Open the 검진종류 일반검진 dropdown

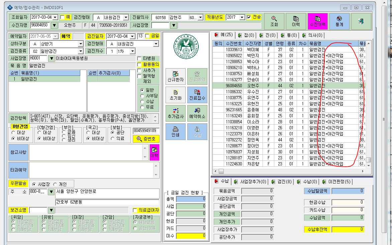[81, 51]
